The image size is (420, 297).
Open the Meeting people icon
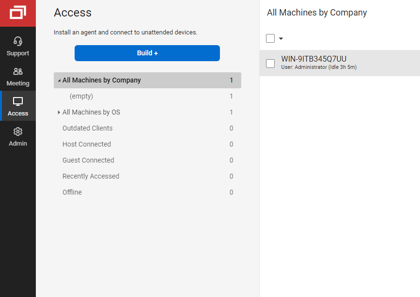click(18, 71)
